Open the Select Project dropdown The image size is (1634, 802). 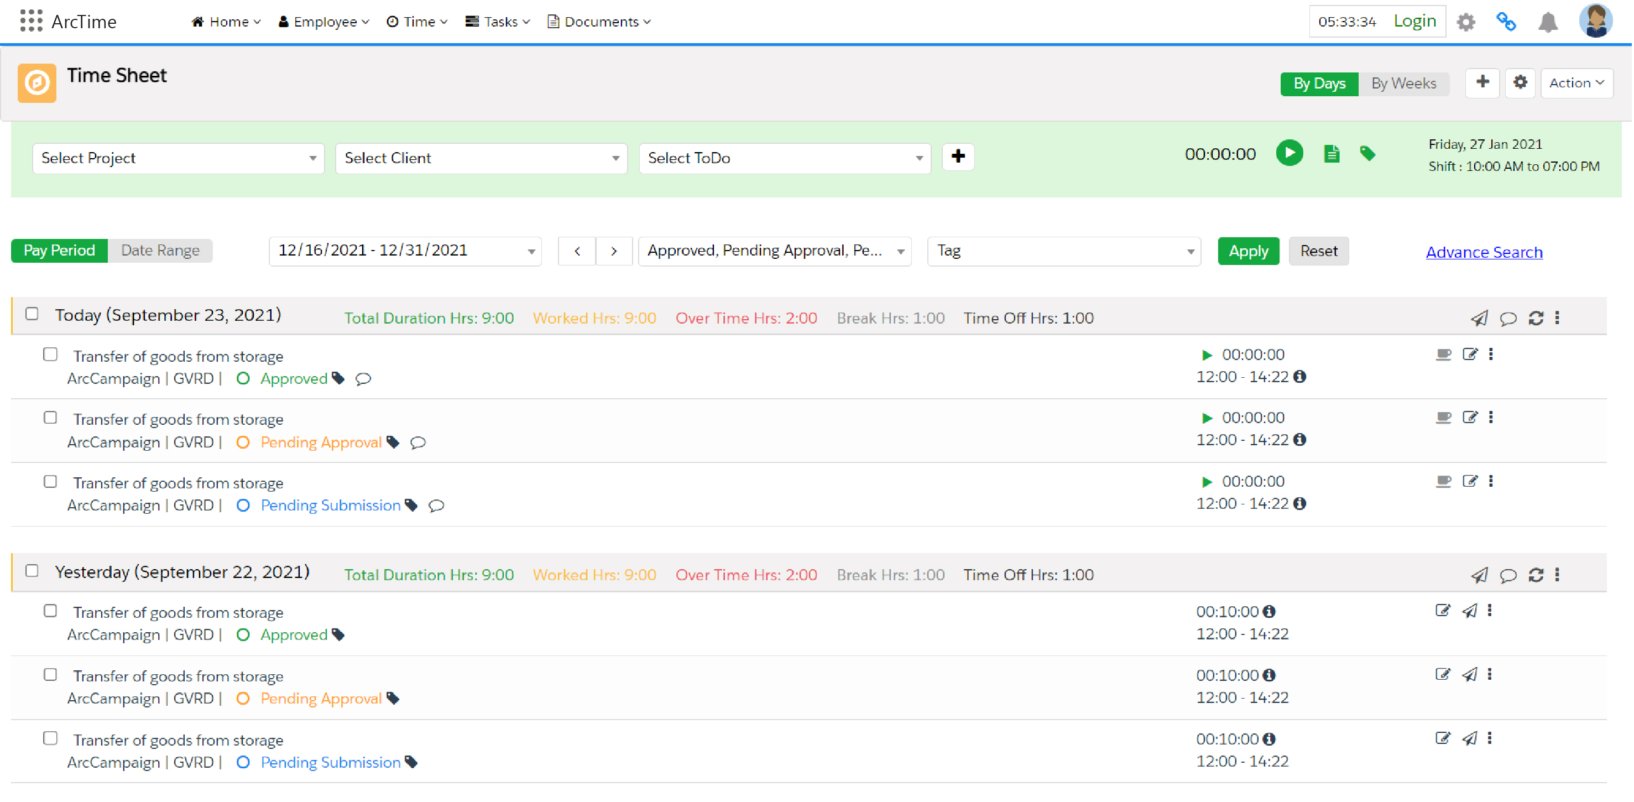[178, 158]
